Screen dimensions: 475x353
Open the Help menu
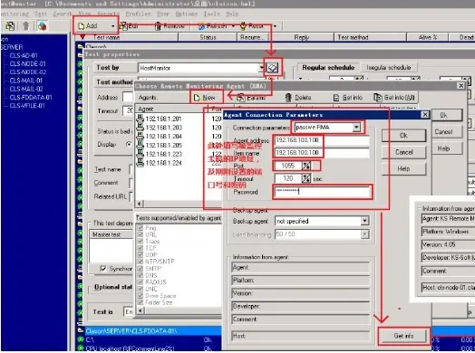232,14
